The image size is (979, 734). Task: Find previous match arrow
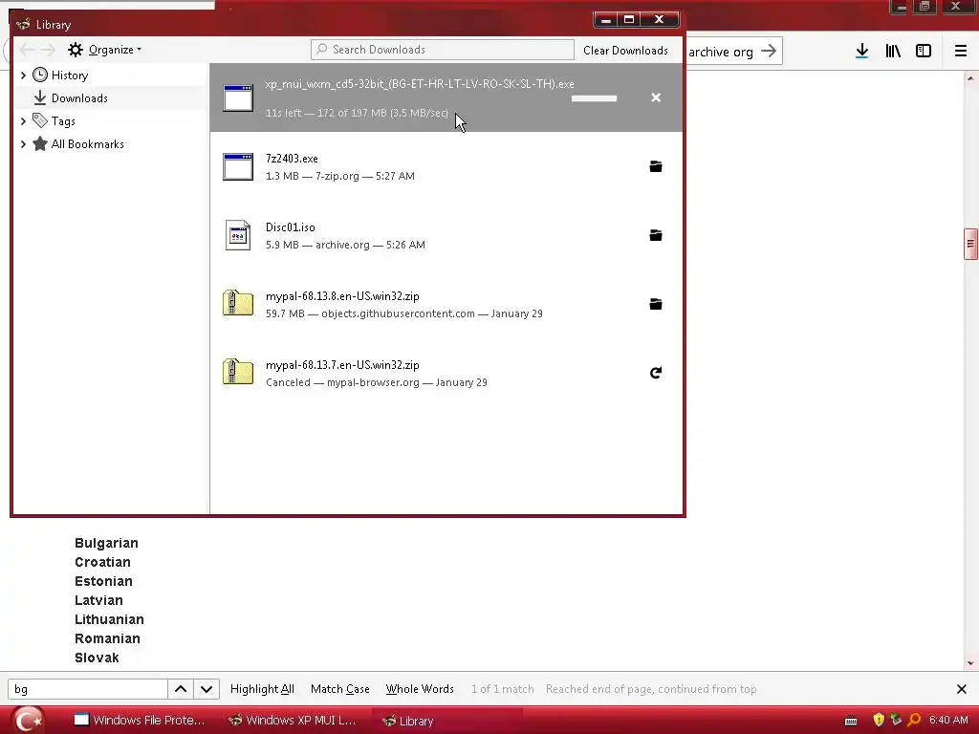[x=181, y=689]
